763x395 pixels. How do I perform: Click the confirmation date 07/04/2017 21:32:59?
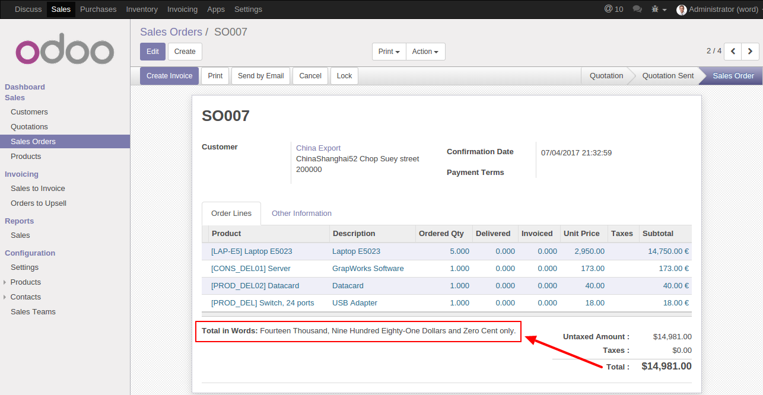(576, 153)
